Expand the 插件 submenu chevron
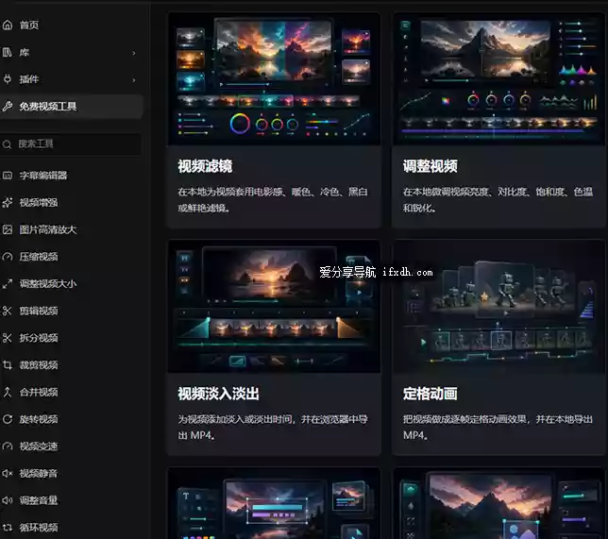 coord(134,80)
